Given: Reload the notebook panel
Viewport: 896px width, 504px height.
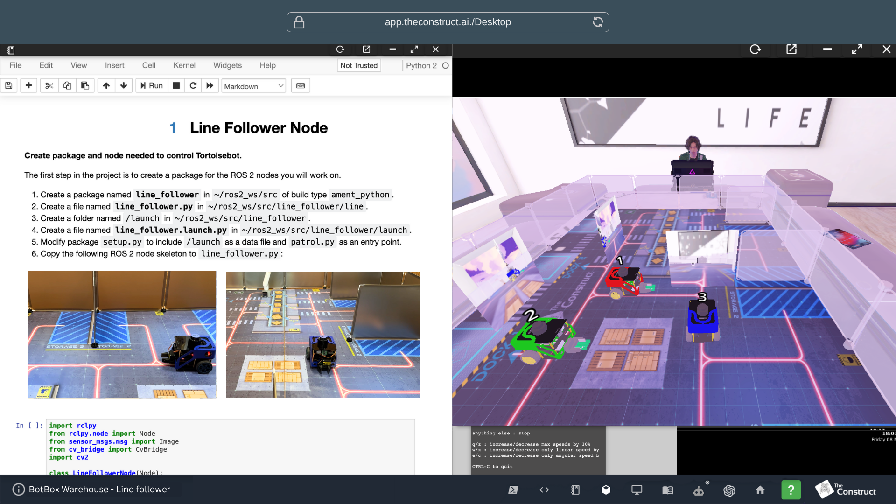Looking at the screenshot, I should (340, 49).
